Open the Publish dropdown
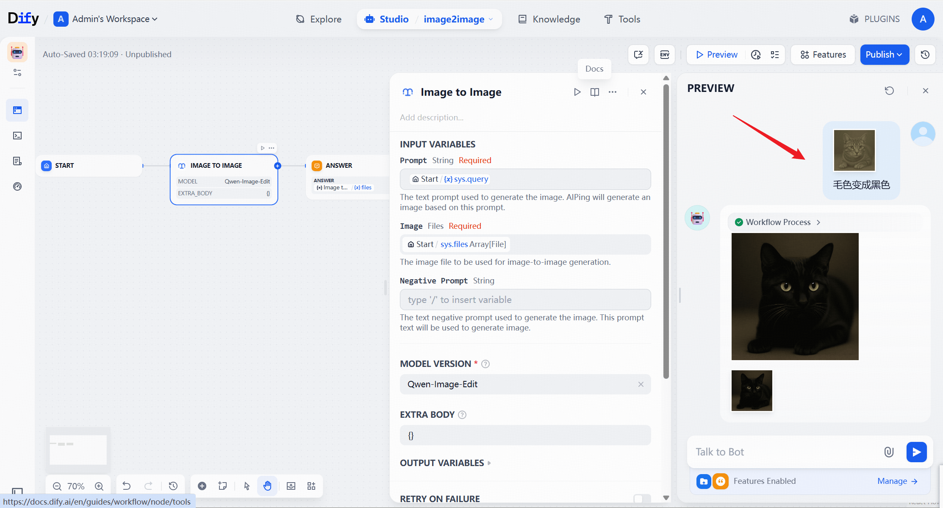 pyautogui.click(x=884, y=55)
